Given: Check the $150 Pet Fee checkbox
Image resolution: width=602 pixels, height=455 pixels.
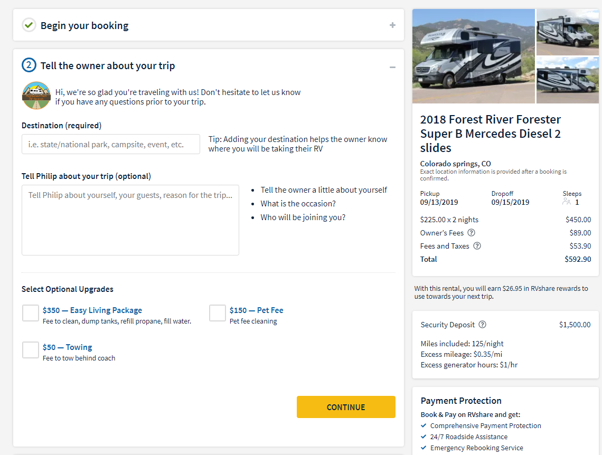Looking at the screenshot, I should (218, 313).
